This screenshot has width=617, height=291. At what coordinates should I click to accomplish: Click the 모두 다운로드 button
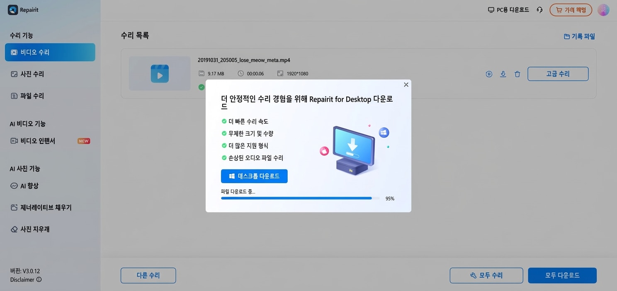point(562,275)
